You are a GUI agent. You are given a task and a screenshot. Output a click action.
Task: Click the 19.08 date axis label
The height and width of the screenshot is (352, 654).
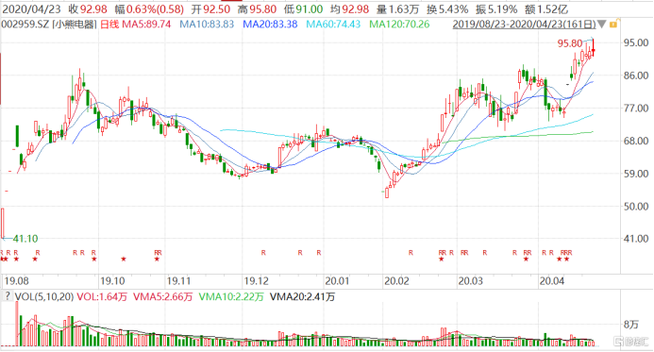click(x=16, y=280)
